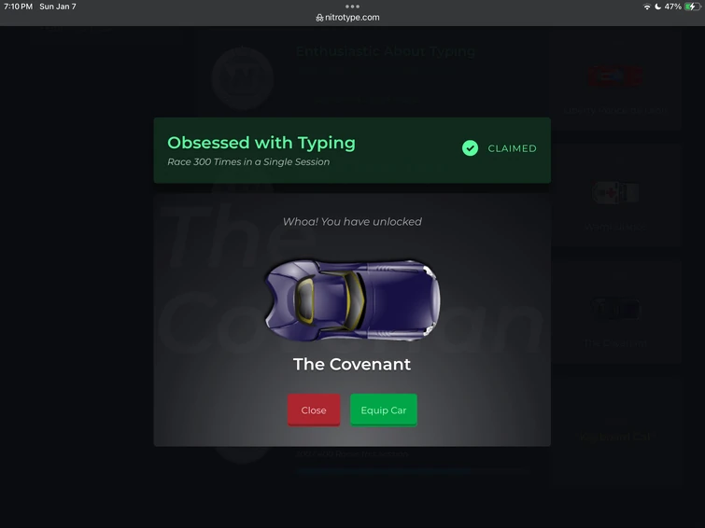Viewport: 705px width, 528px height.
Task: Click the CLAIMED status label
Action: [x=512, y=148]
